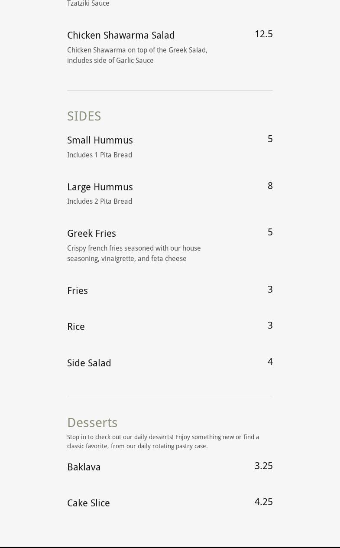The height and width of the screenshot is (548, 340).
Task: Select the Chicken Shawarma Salad item title
Action: pyautogui.click(x=121, y=35)
